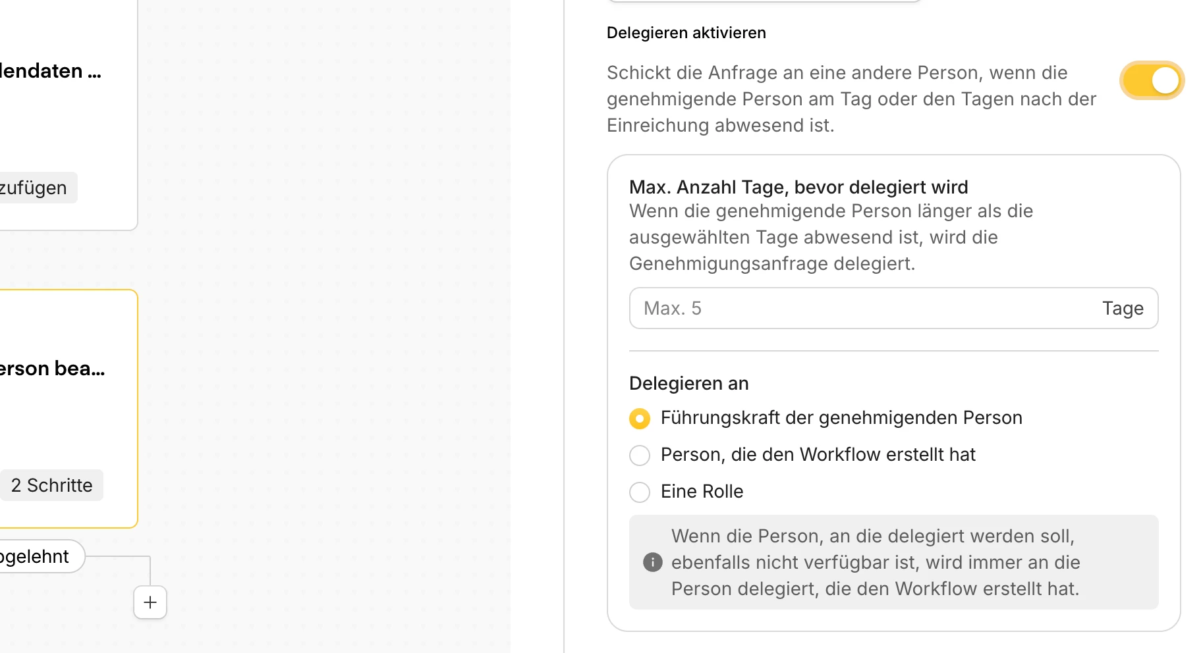Select the Eine Rolle radio option
The height and width of the screenshot is (653, 1203).
click(640, 492)
